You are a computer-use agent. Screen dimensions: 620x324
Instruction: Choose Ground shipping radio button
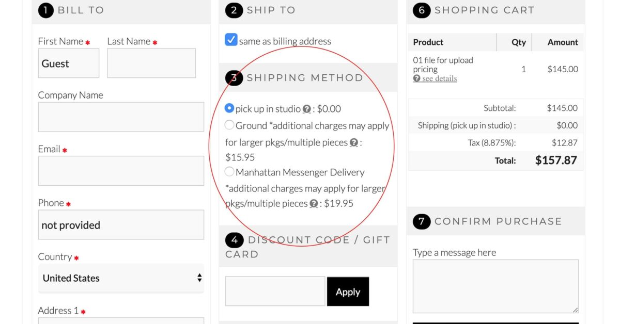pos(229,125)
